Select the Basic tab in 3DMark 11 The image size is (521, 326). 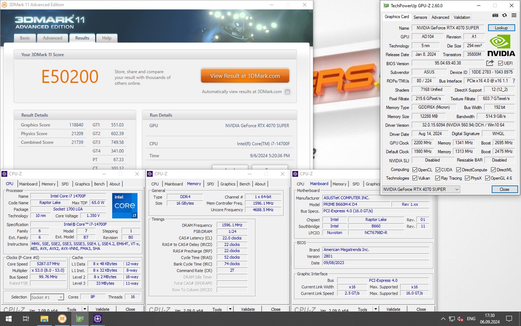click(25, 38)
